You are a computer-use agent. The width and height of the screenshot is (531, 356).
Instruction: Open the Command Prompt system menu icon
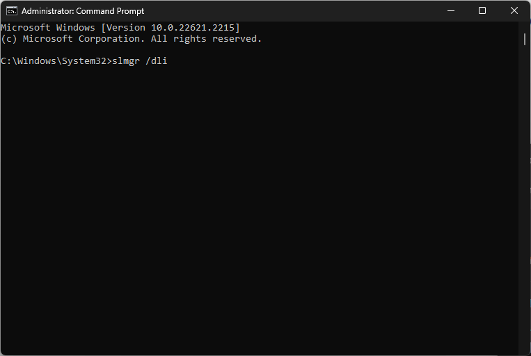click(11, 11)
